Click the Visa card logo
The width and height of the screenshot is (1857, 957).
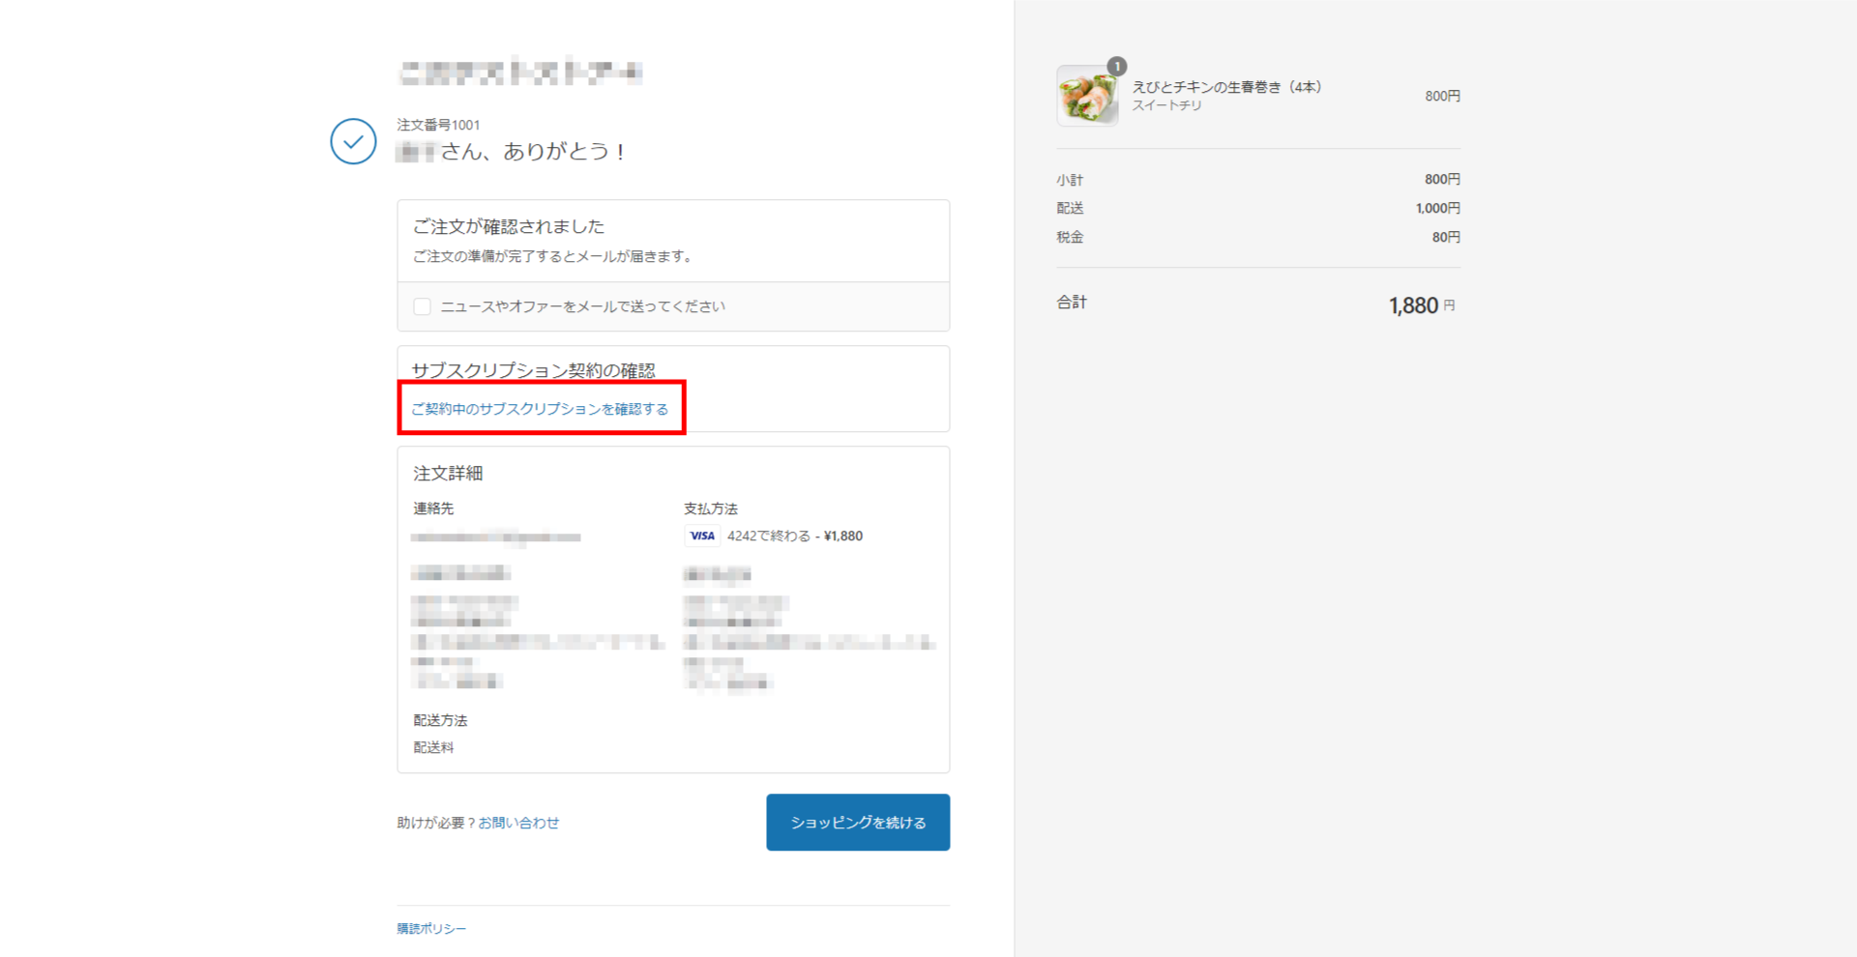point(702,536)
